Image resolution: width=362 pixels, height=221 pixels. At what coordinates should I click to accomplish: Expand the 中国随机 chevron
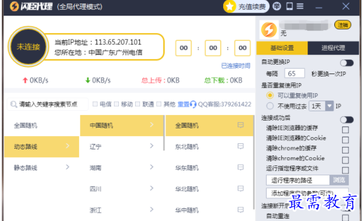[x=151, y=125]
